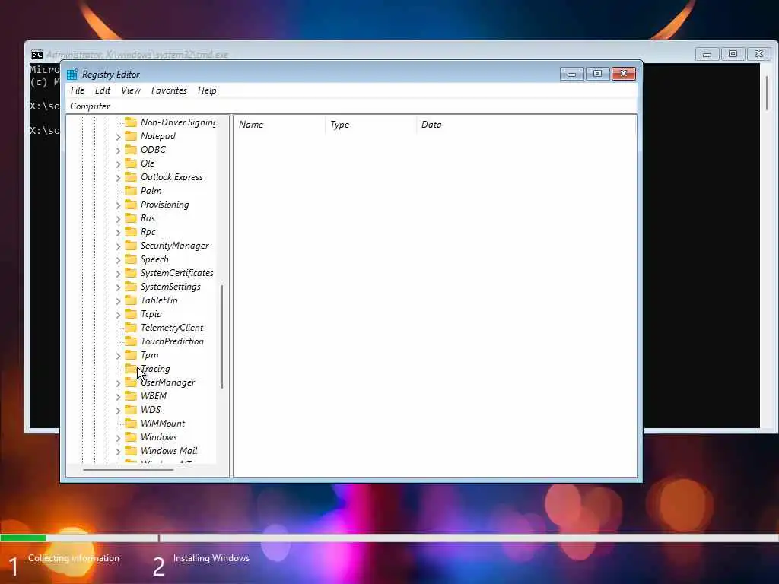Expand the Outlook Express key
779x584 pixels.
click(x=118, y=177)
